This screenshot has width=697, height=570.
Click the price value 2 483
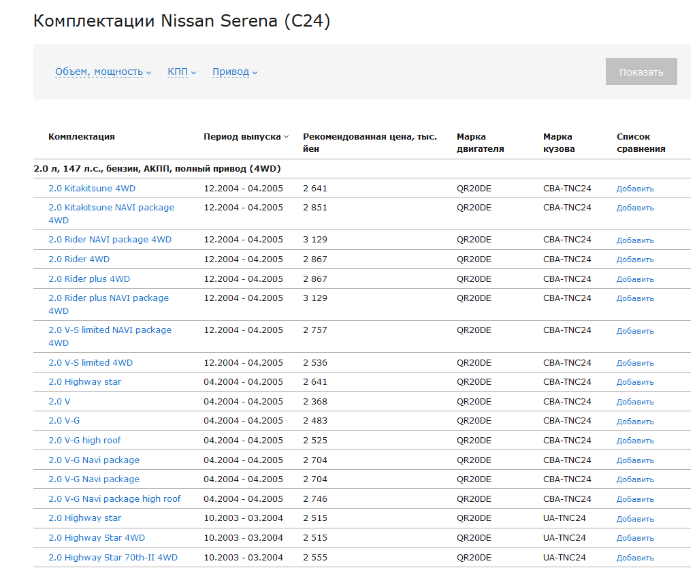[x=315, y=421]
